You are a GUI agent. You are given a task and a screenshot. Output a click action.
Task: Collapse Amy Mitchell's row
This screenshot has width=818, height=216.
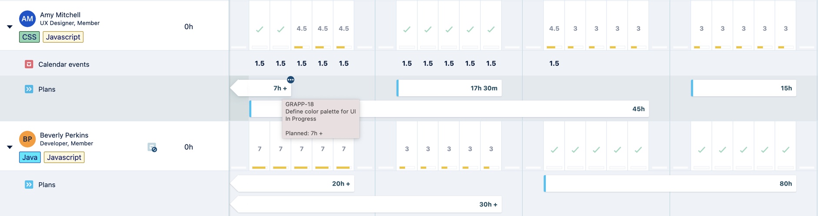point(10,27)
